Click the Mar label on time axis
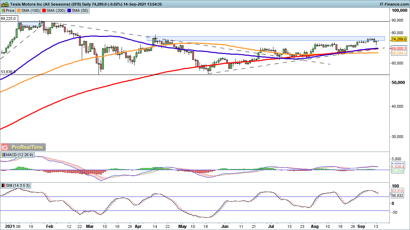The image size is (410, 230). pyautogui.click(x=90, y=227)
